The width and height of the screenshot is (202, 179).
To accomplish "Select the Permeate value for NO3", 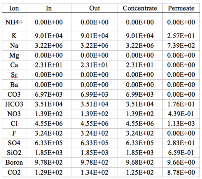I will (181, 114).
